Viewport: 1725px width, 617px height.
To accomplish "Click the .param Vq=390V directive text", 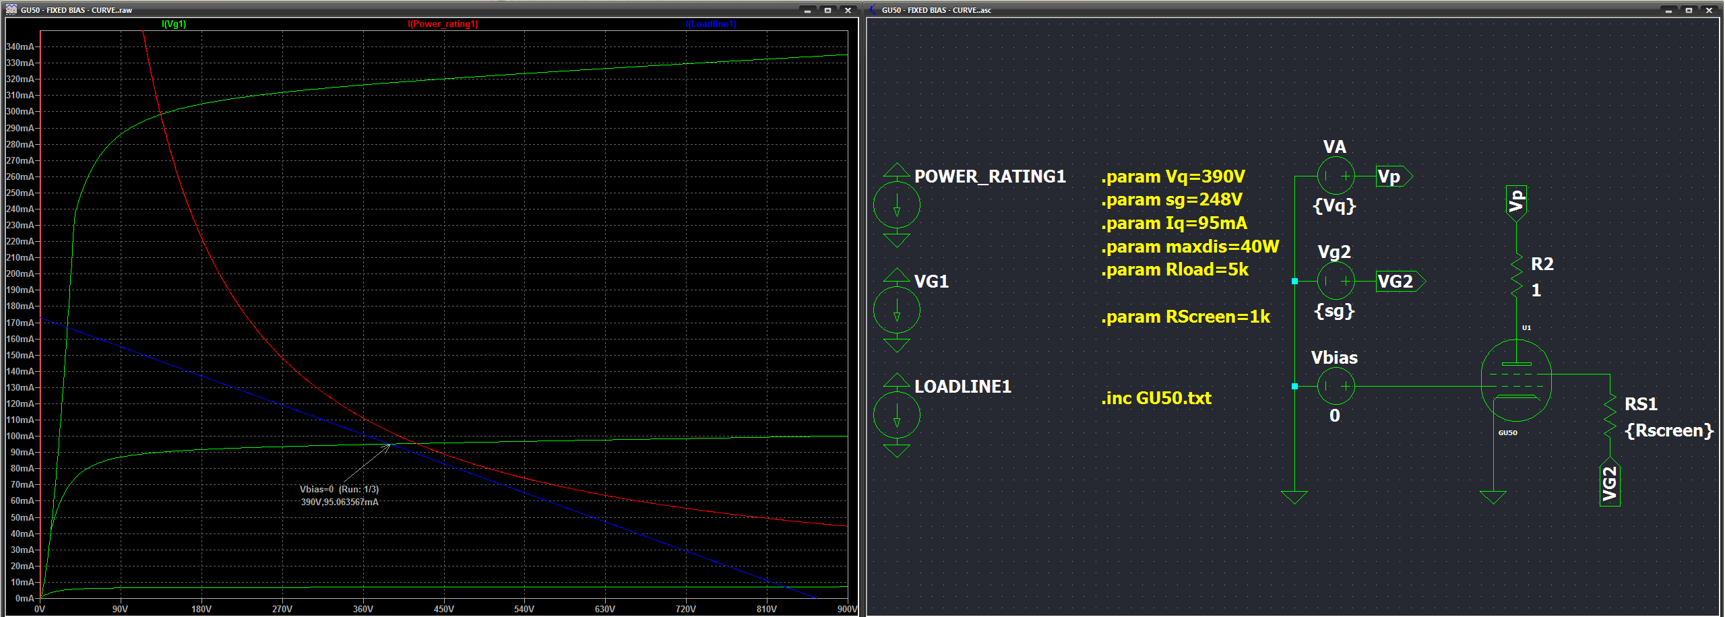I will (1172, 176).
